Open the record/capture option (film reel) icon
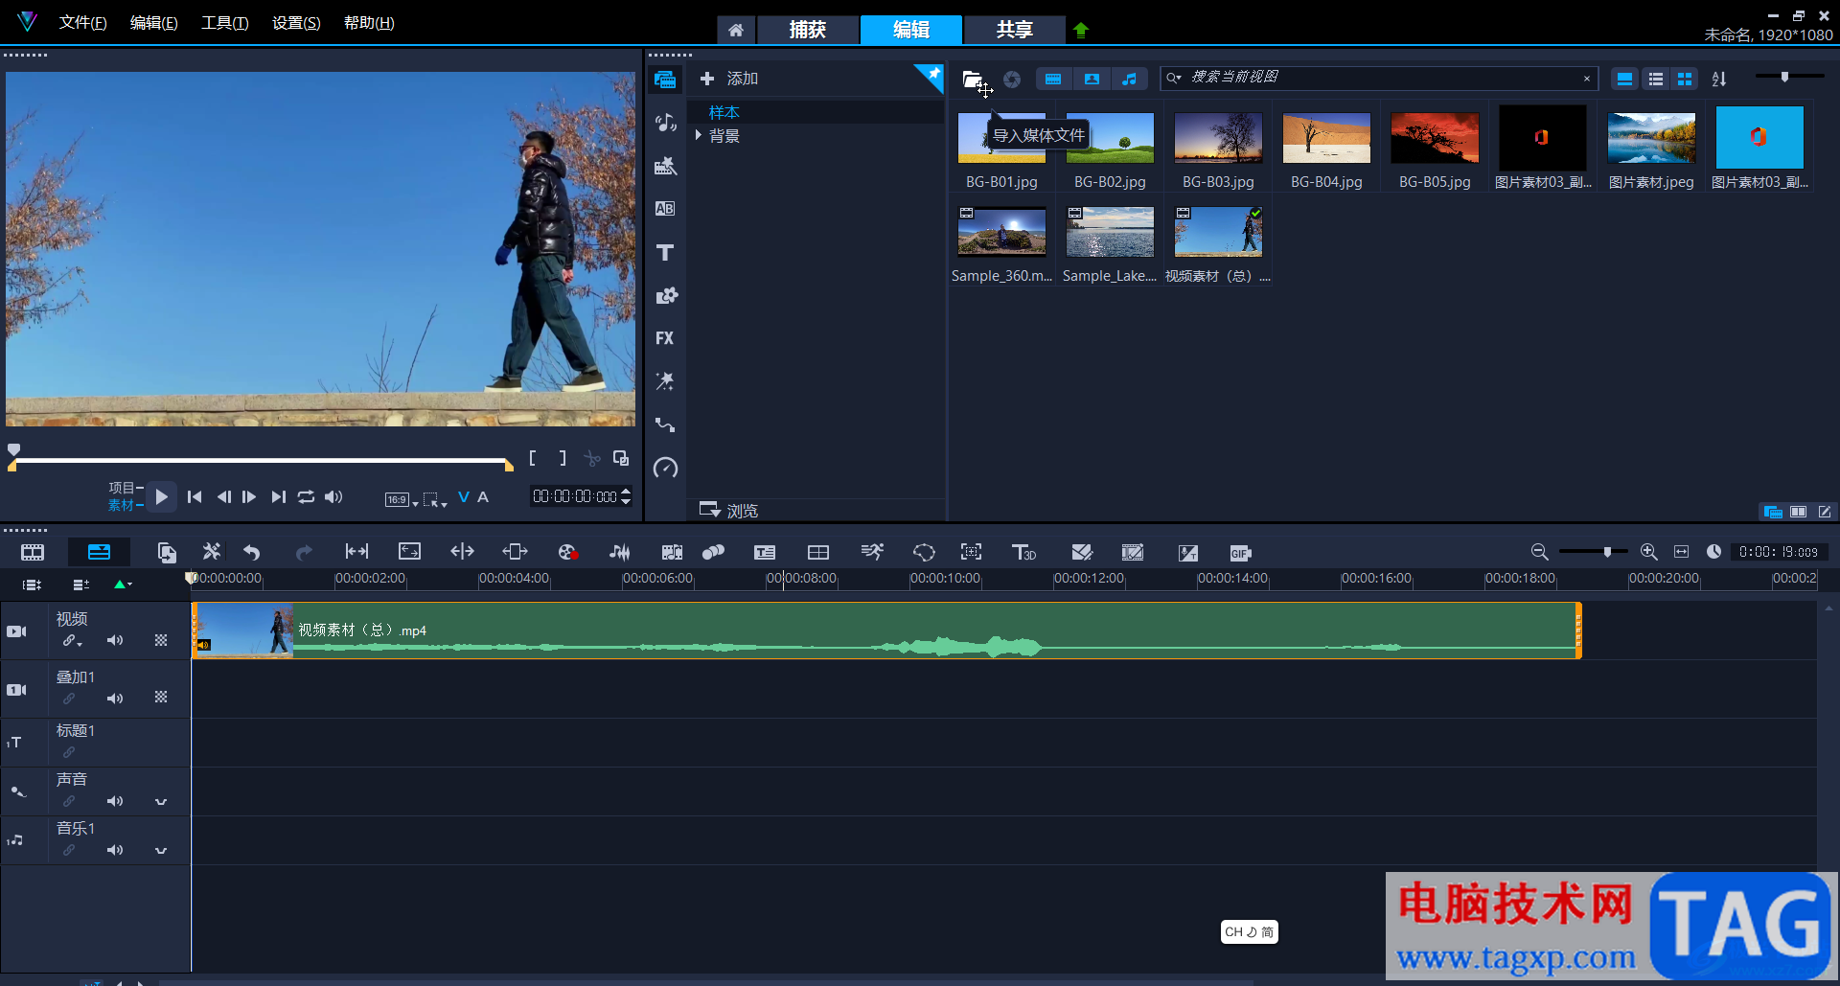The width and height of the screenshot is (1840, 986). pos(567,553)
